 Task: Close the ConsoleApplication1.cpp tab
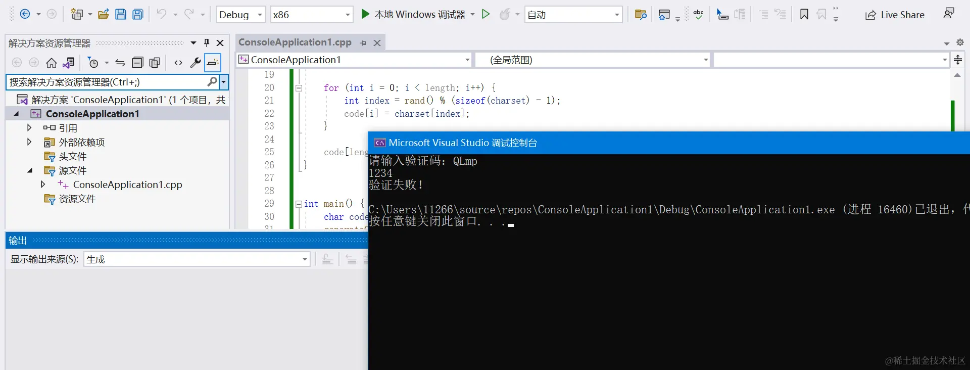(x=377, y=43)
